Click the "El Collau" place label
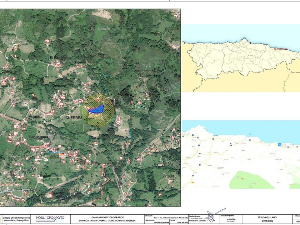 [169, 176]
